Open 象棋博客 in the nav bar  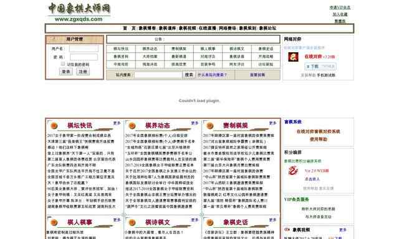tap(147, 28)
